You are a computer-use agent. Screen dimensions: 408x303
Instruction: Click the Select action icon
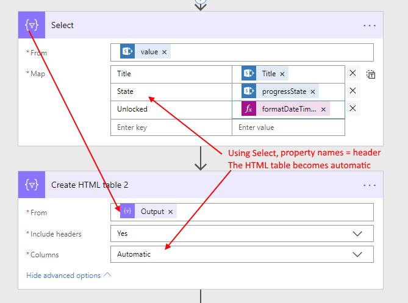[32, 26]
